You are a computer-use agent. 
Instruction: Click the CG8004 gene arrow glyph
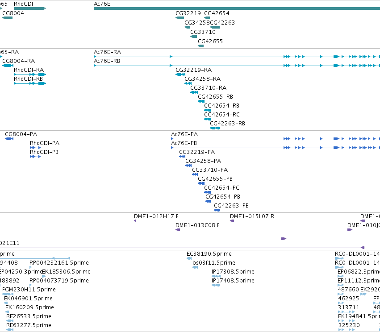pyautogui.click(x=7, y=18)
